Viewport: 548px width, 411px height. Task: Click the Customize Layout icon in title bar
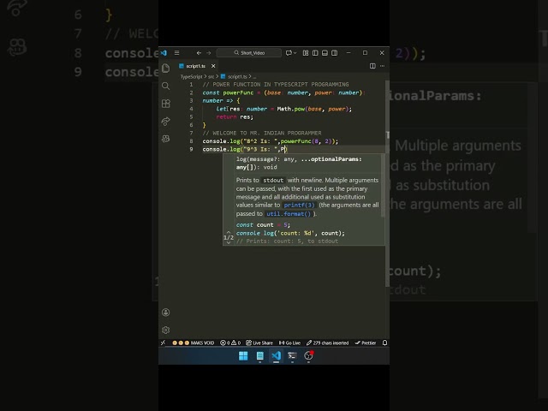306,53
